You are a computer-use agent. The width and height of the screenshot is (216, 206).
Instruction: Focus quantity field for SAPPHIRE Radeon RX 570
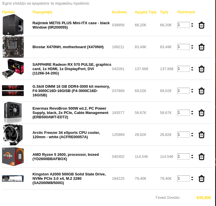pyautogui.click(x=183, y=69)
